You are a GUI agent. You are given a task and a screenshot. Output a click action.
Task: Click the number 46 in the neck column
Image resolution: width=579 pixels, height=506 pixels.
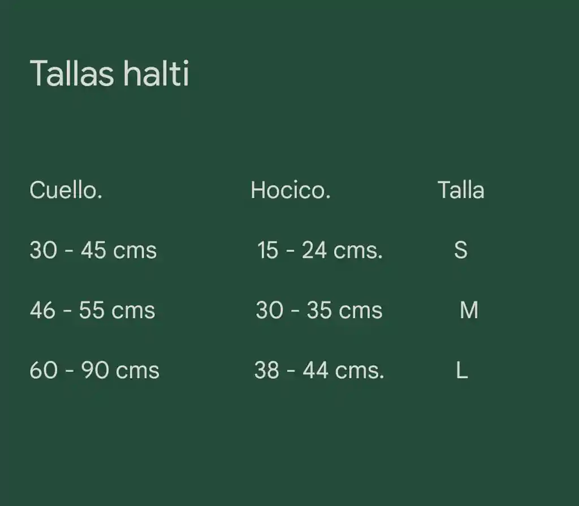42,310
